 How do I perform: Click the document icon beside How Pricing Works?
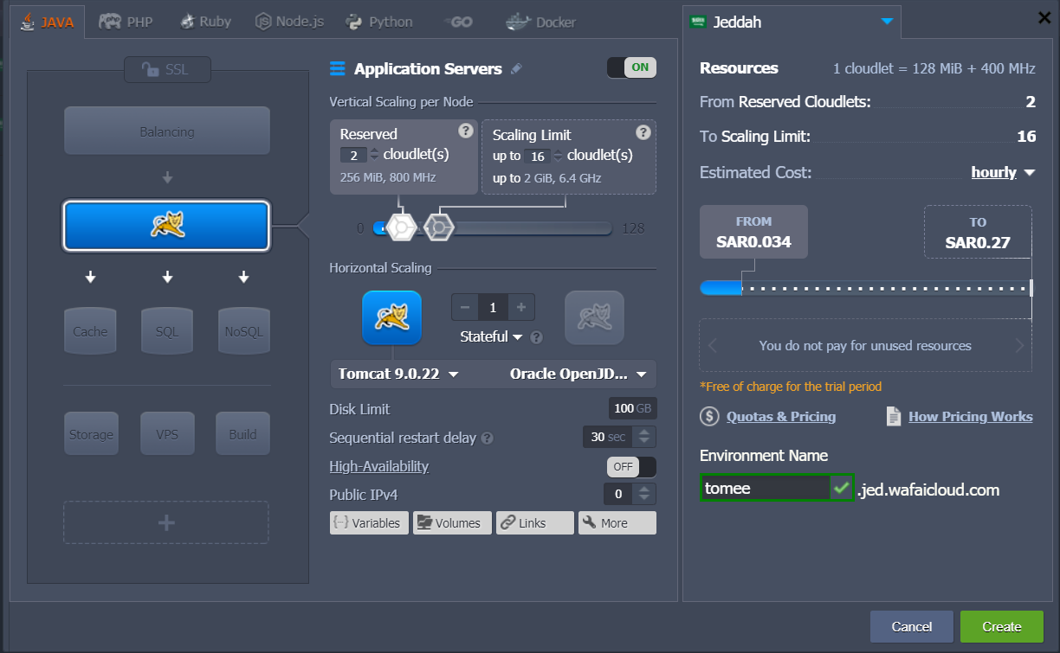pos(894,416)
